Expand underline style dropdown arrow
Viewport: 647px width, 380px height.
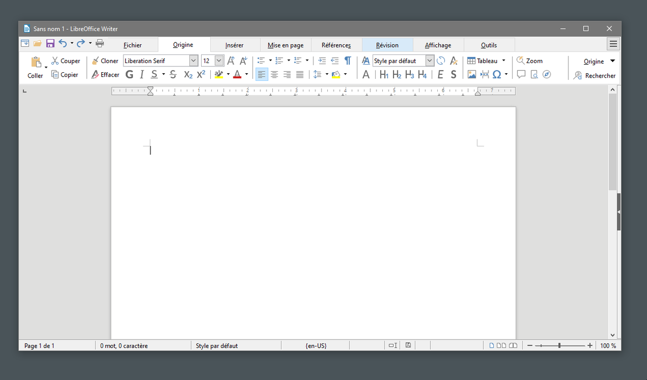[163, 74]
